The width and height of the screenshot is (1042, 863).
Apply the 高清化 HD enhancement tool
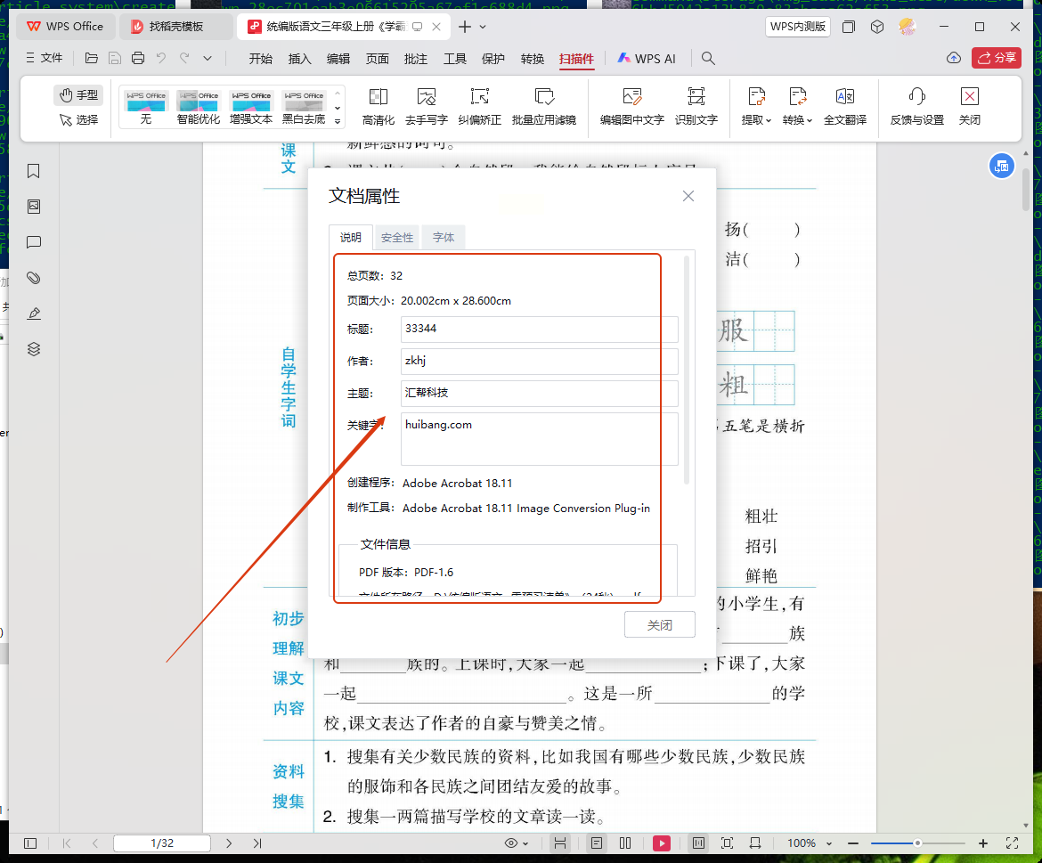coord(379,106)
